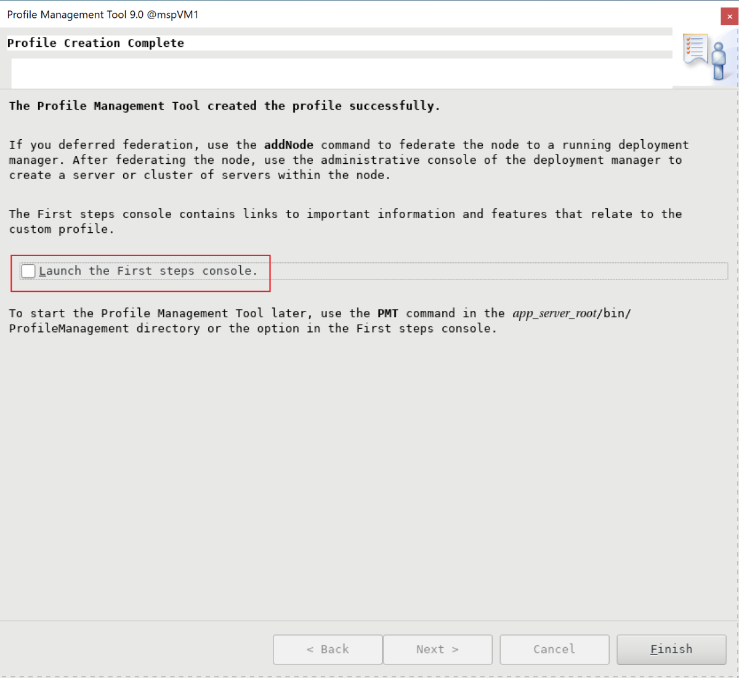Check the box next to the red-outlined option
Viewport: 739px width, 678px height.
[x=28, y=270]
